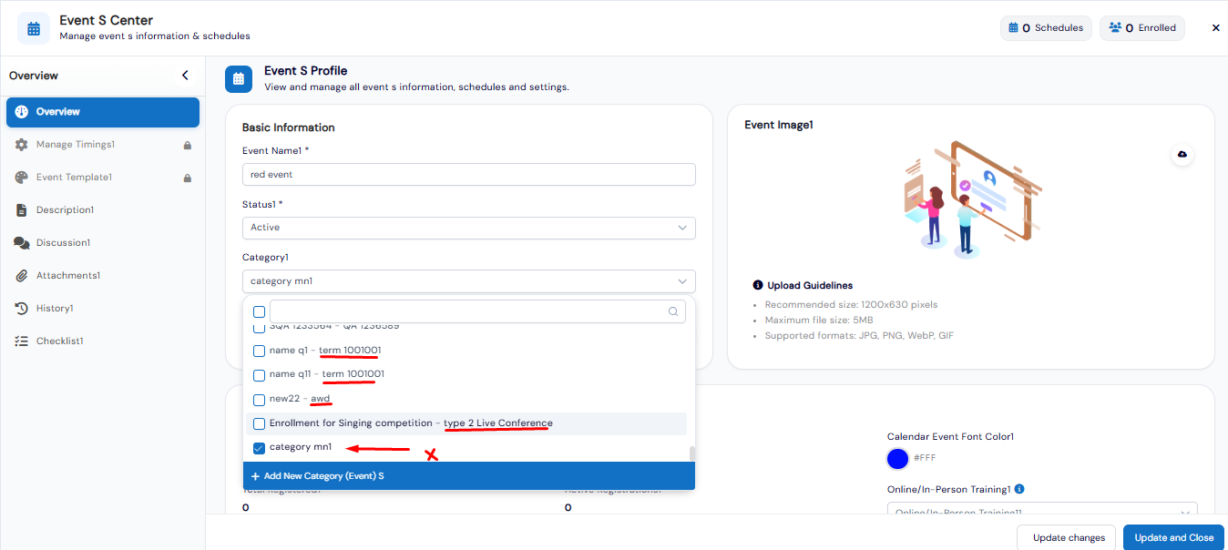Viewport: 1228px width, 550px height.
Task: Click the info icon next to Upload Guidelines
Action: click(x=758, y=285)
